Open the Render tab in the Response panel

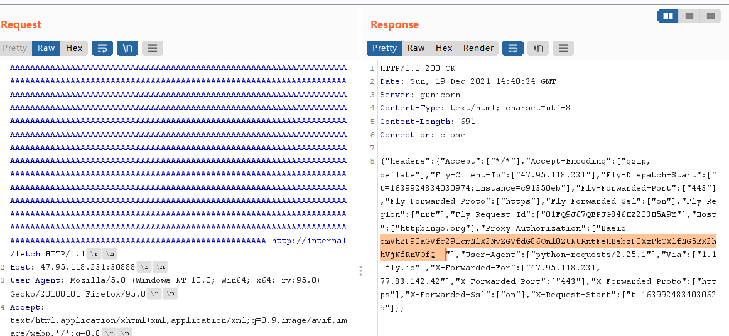coord(478,48)
